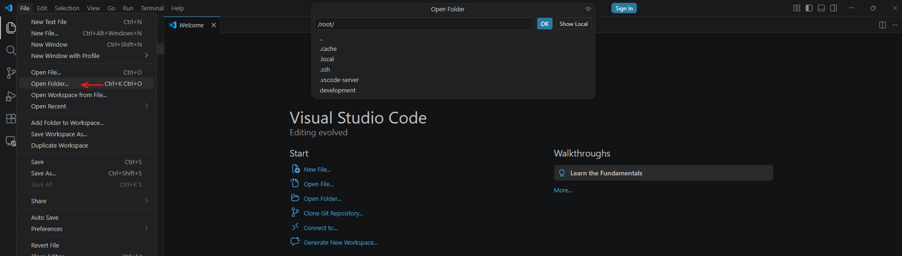Expand the Share submenu
The height and width of the screenshot is (256, 902).
coord(147,201)
